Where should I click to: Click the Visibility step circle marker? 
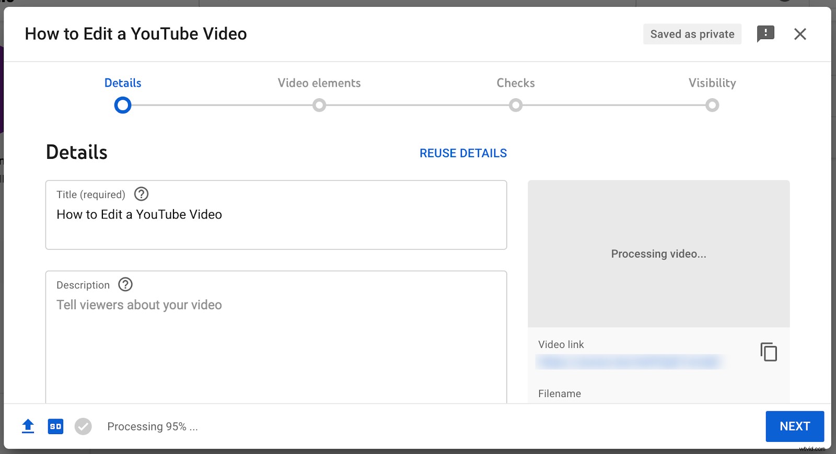coord(712,106)
